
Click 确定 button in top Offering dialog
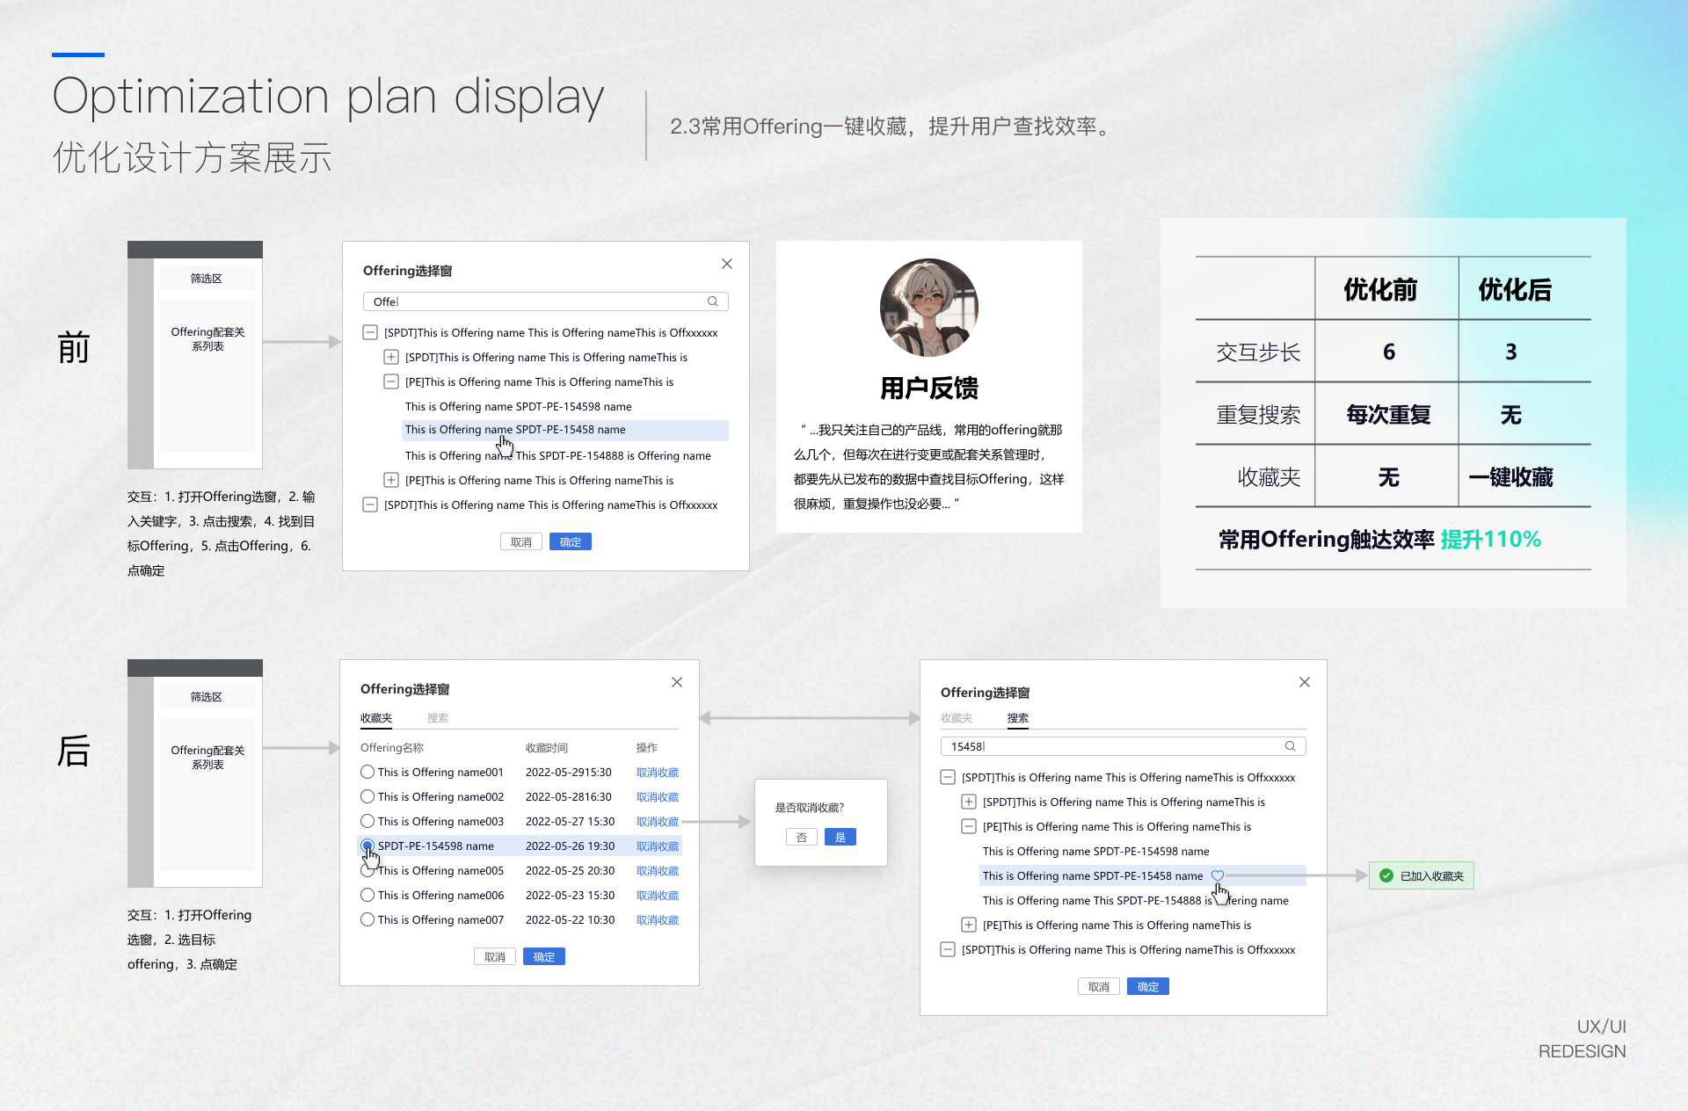point(571,541)
